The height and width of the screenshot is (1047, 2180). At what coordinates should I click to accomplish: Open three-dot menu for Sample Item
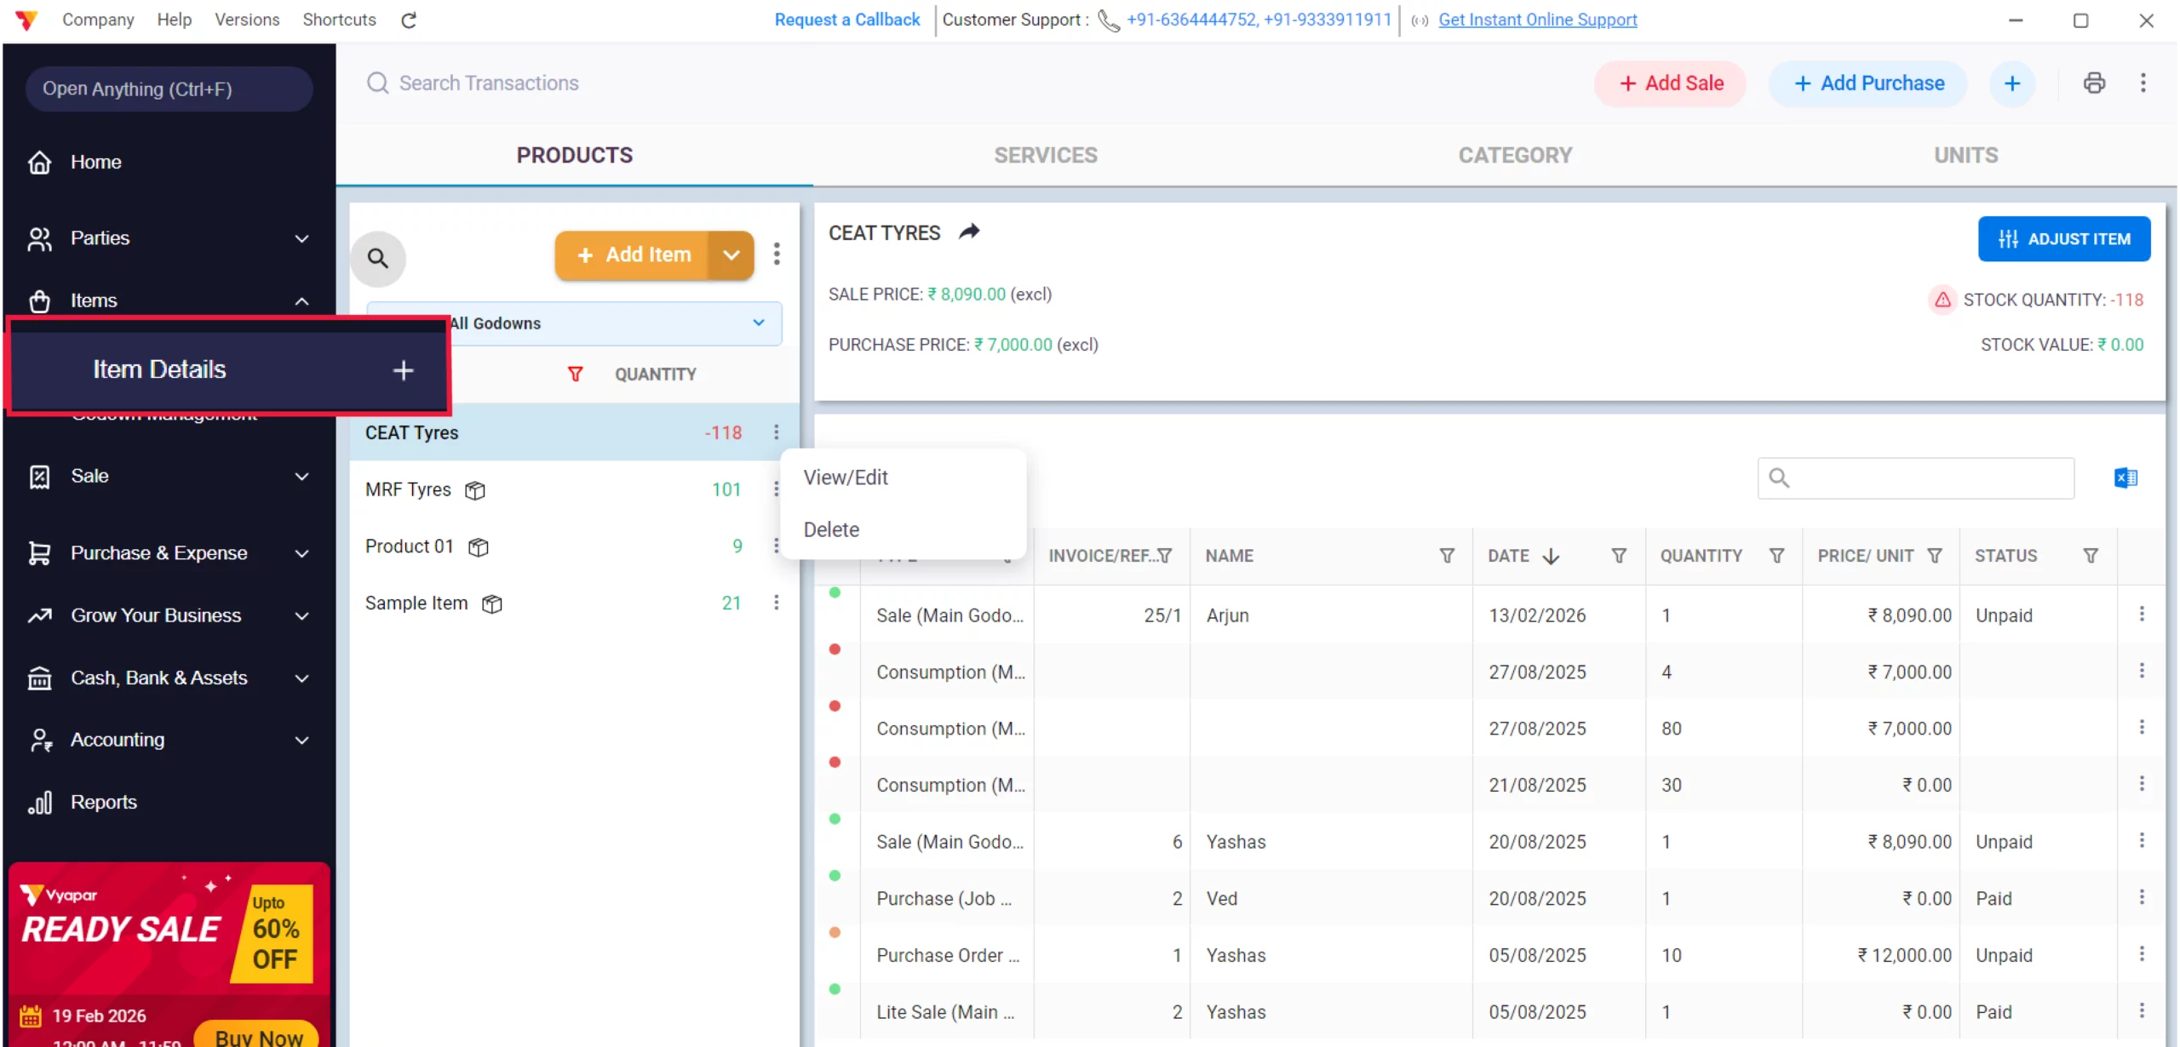(x=776, y=603)
